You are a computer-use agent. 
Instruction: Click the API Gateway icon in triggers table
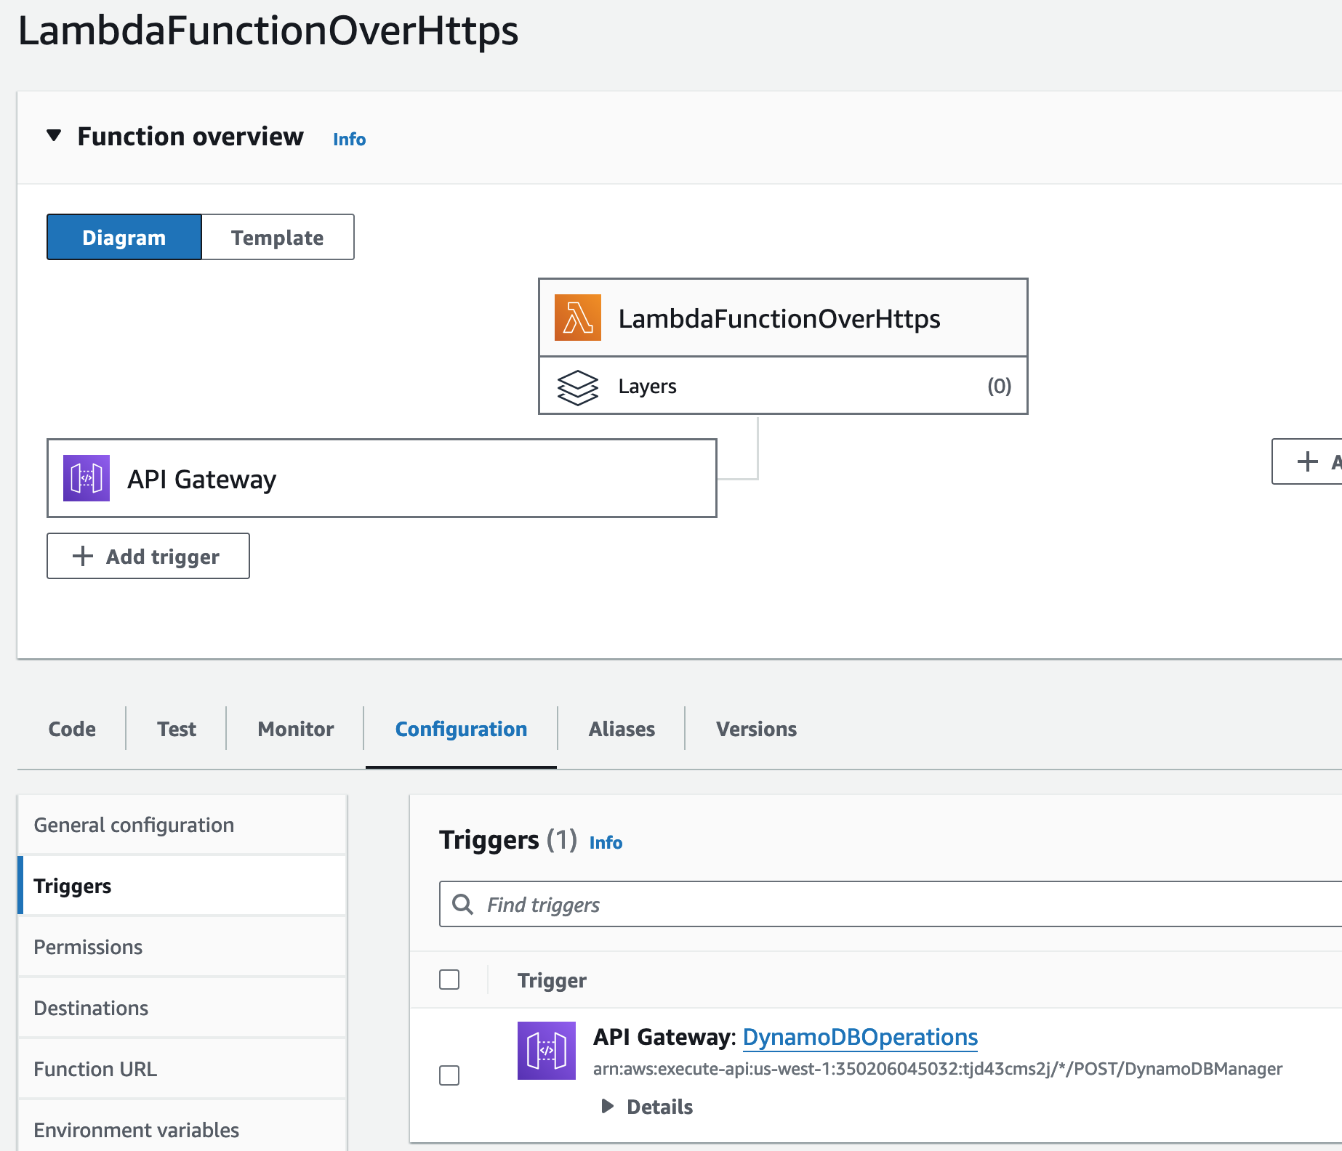547,1051
